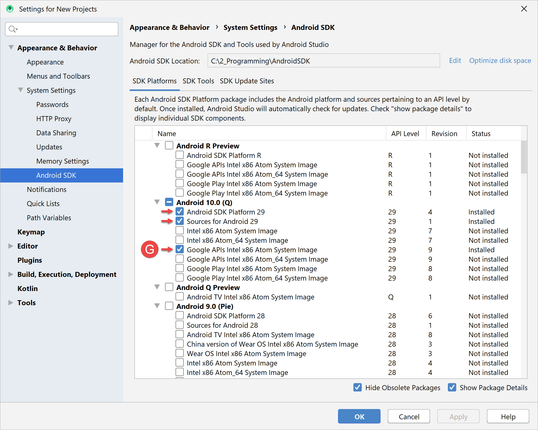Open Appearance settings page
Screen dimensions: 538x430
tap(45, 62)
